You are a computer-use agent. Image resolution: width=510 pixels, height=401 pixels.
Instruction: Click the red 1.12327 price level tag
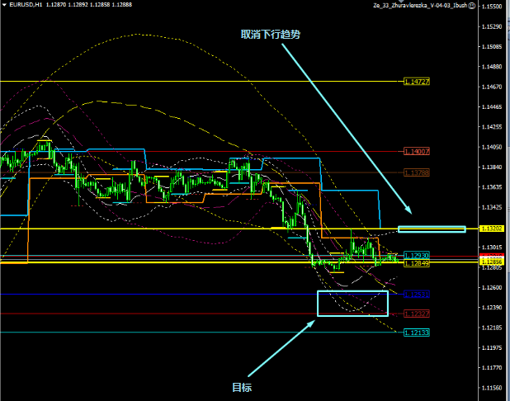(x=417, y=314)
